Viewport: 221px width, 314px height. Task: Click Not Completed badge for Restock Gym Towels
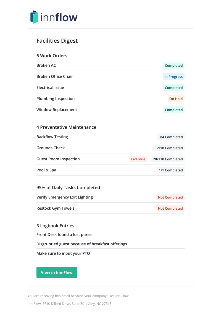(170, 208)
